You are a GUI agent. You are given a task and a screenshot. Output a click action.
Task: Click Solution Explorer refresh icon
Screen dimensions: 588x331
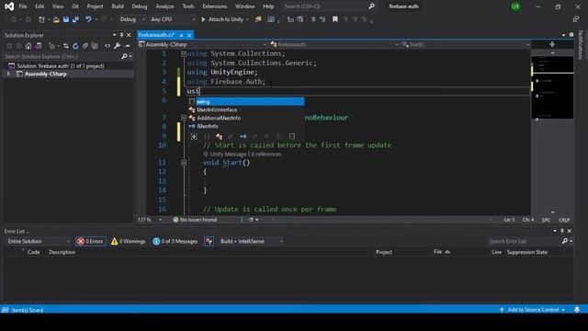[75, 46]
